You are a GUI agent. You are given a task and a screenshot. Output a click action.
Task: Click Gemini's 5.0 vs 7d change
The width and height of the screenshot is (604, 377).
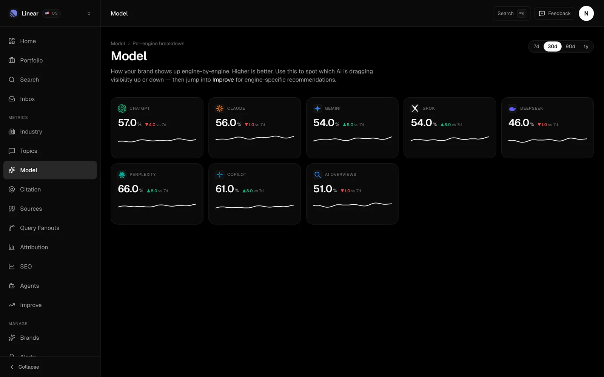(x=353, y=125)
